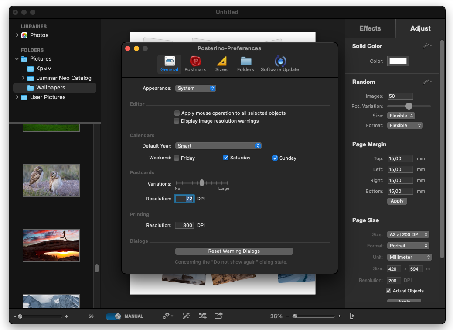Switch to the Effects tab
Screen dimensions: 453x330
pos(370,28)
